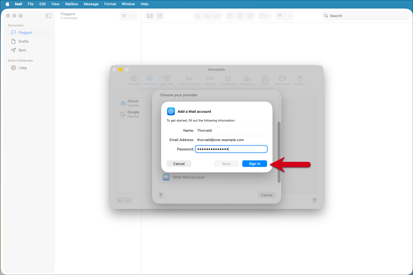Open the General preferences pane
The width and height of the screenshot is (413, 275).
134,80
